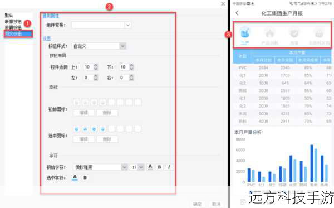Toggle italic I for 初始字符

click(x=169, y=167)
